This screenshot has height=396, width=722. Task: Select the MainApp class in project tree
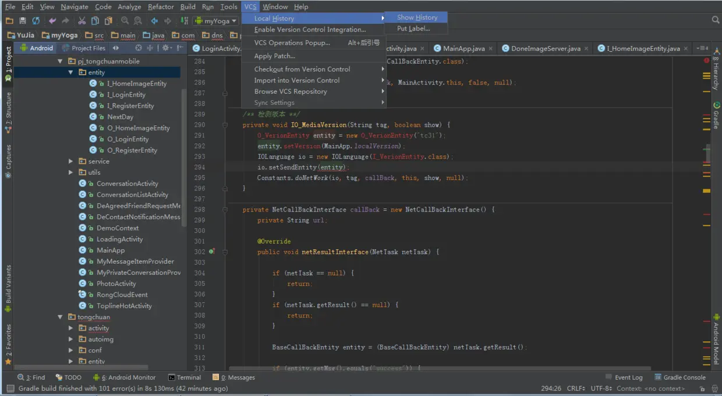click(110, 250)
